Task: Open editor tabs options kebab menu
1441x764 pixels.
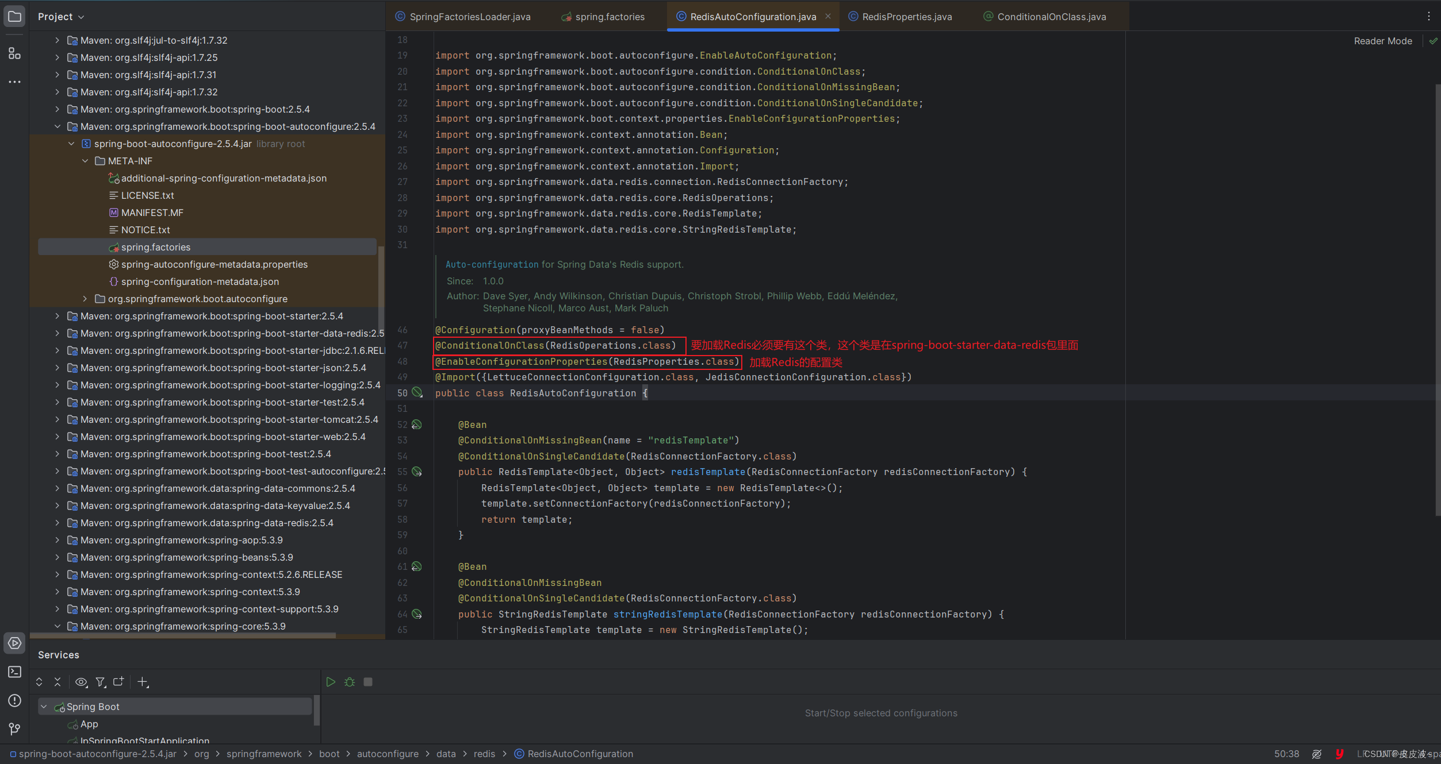Action: click(1428, 17)
